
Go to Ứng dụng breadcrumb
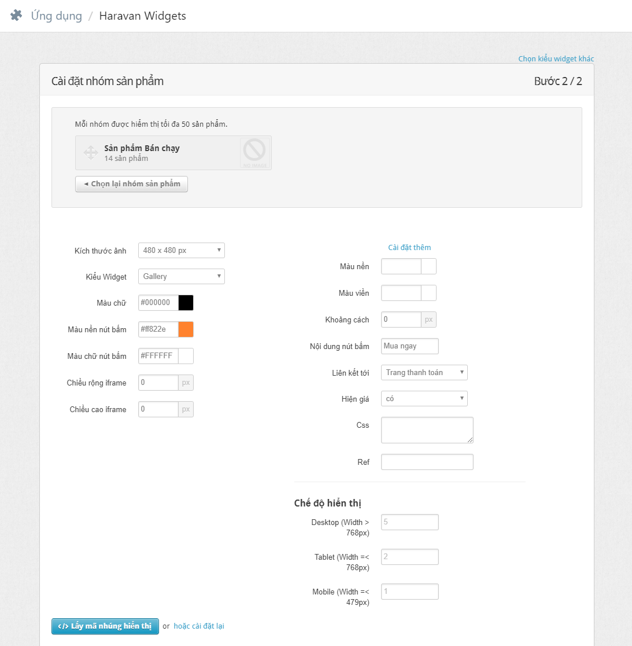(57, 16)
